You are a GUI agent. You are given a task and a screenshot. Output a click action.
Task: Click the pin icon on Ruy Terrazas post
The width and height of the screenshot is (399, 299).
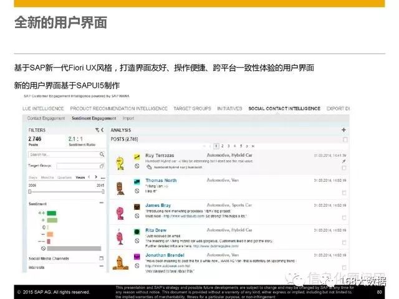click(344, 161)
